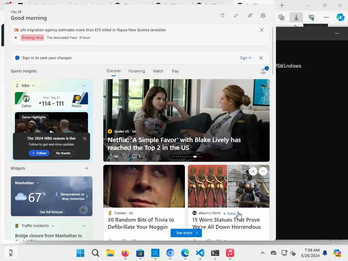Dismiss the breaking news banner
This screenshot has height=261, width=348.
tap(261, 30)
